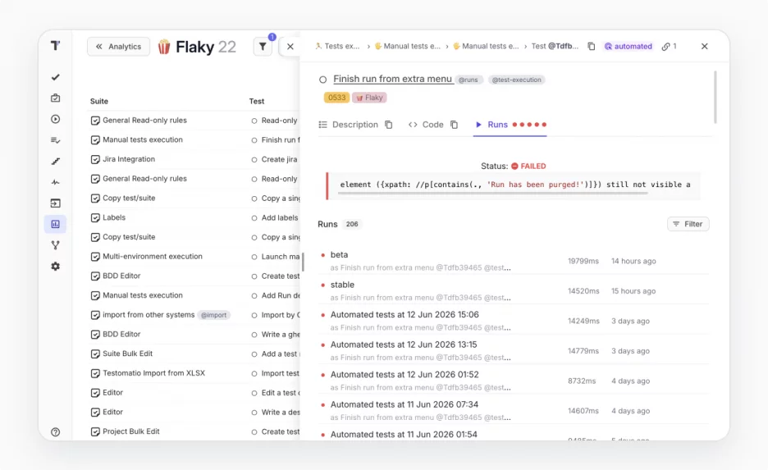Click the Suite column header
Viewport: 768px width, 470px height.
99,102
